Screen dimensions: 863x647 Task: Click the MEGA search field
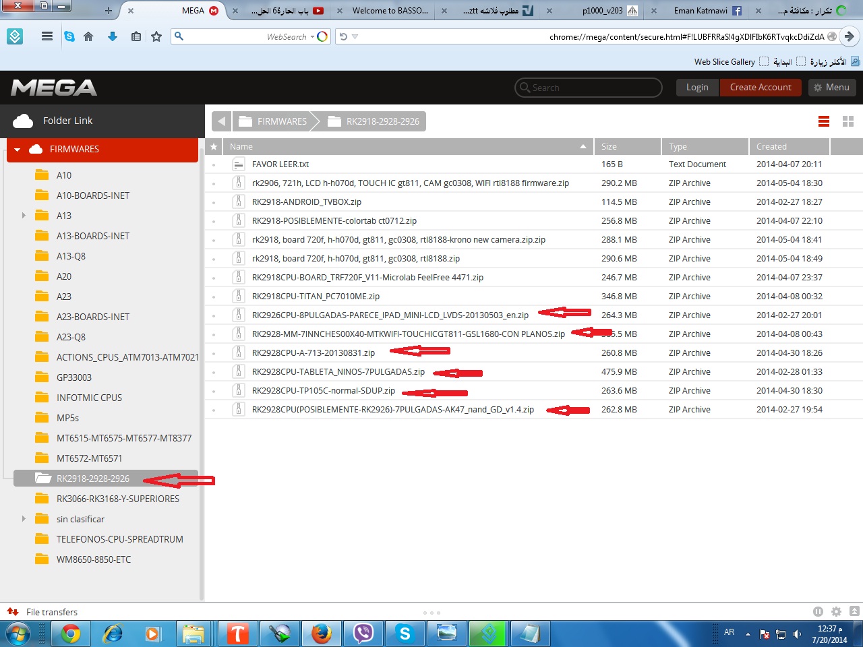click(x=589, y=88)
